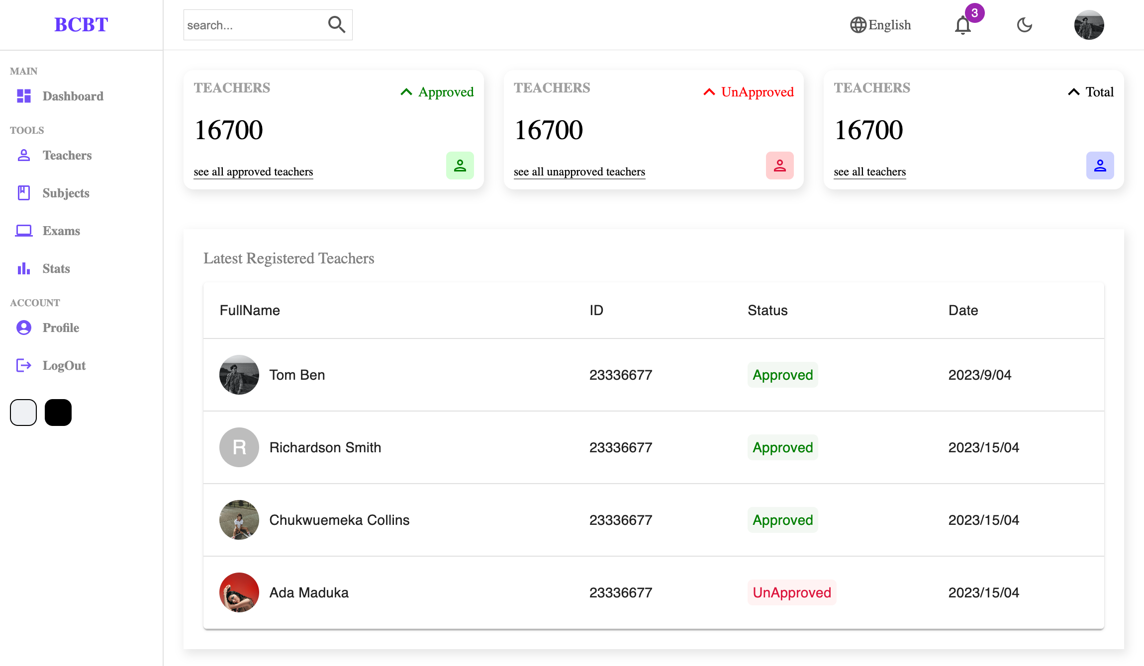Open the user profile avatar top right

pyautogui.click(x=1089, y=25)
